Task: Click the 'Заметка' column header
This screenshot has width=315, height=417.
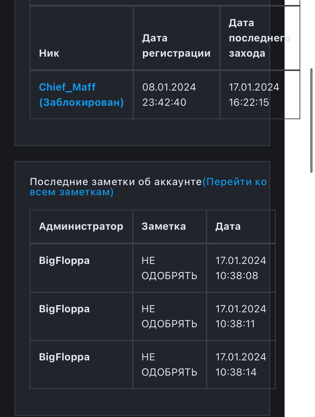Action: pos(164,227)
